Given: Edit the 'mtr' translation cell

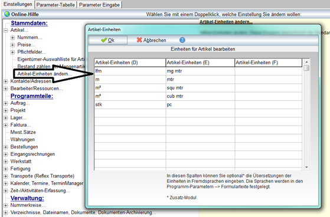Looking at the screenshot, I should pyautogui.click(x=200, y=80).
